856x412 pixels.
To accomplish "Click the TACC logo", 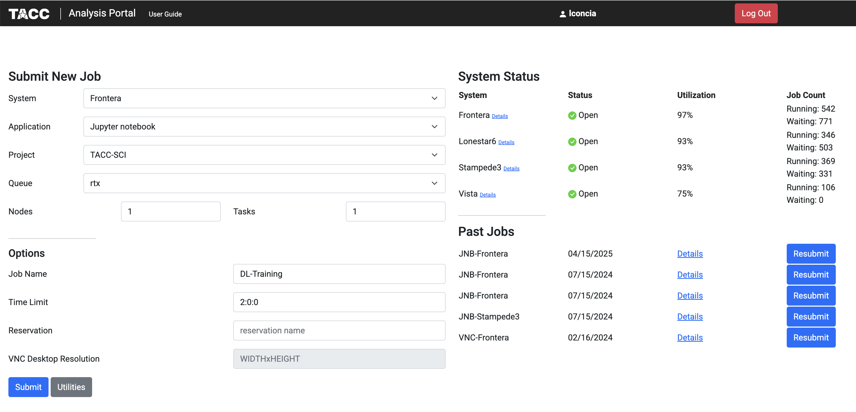I will pos(29,14).
